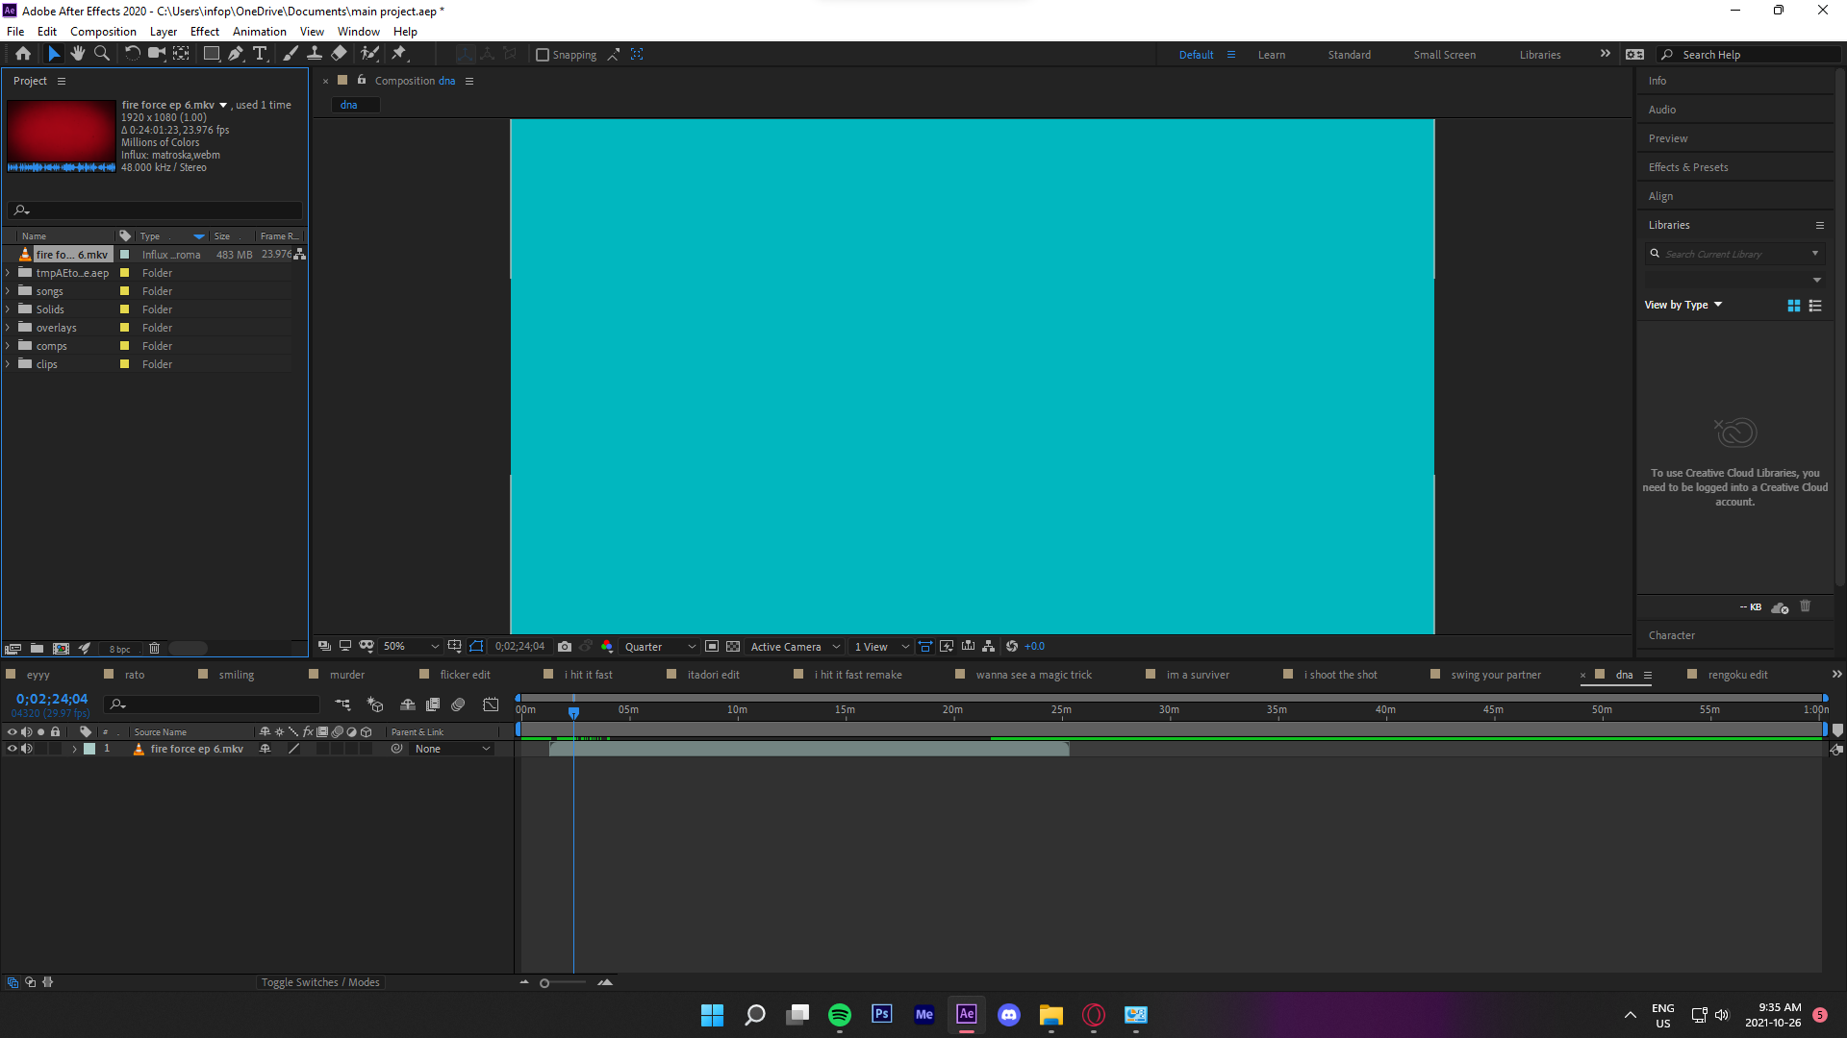This screenshot has height=1038, width=1847.
Task: Open the magnification ratio dropdown showing 50%
Action: pos(411,646)
